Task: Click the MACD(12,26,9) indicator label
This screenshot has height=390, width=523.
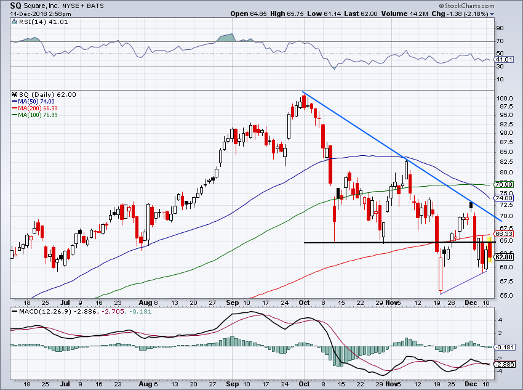Action: [45, 312]
